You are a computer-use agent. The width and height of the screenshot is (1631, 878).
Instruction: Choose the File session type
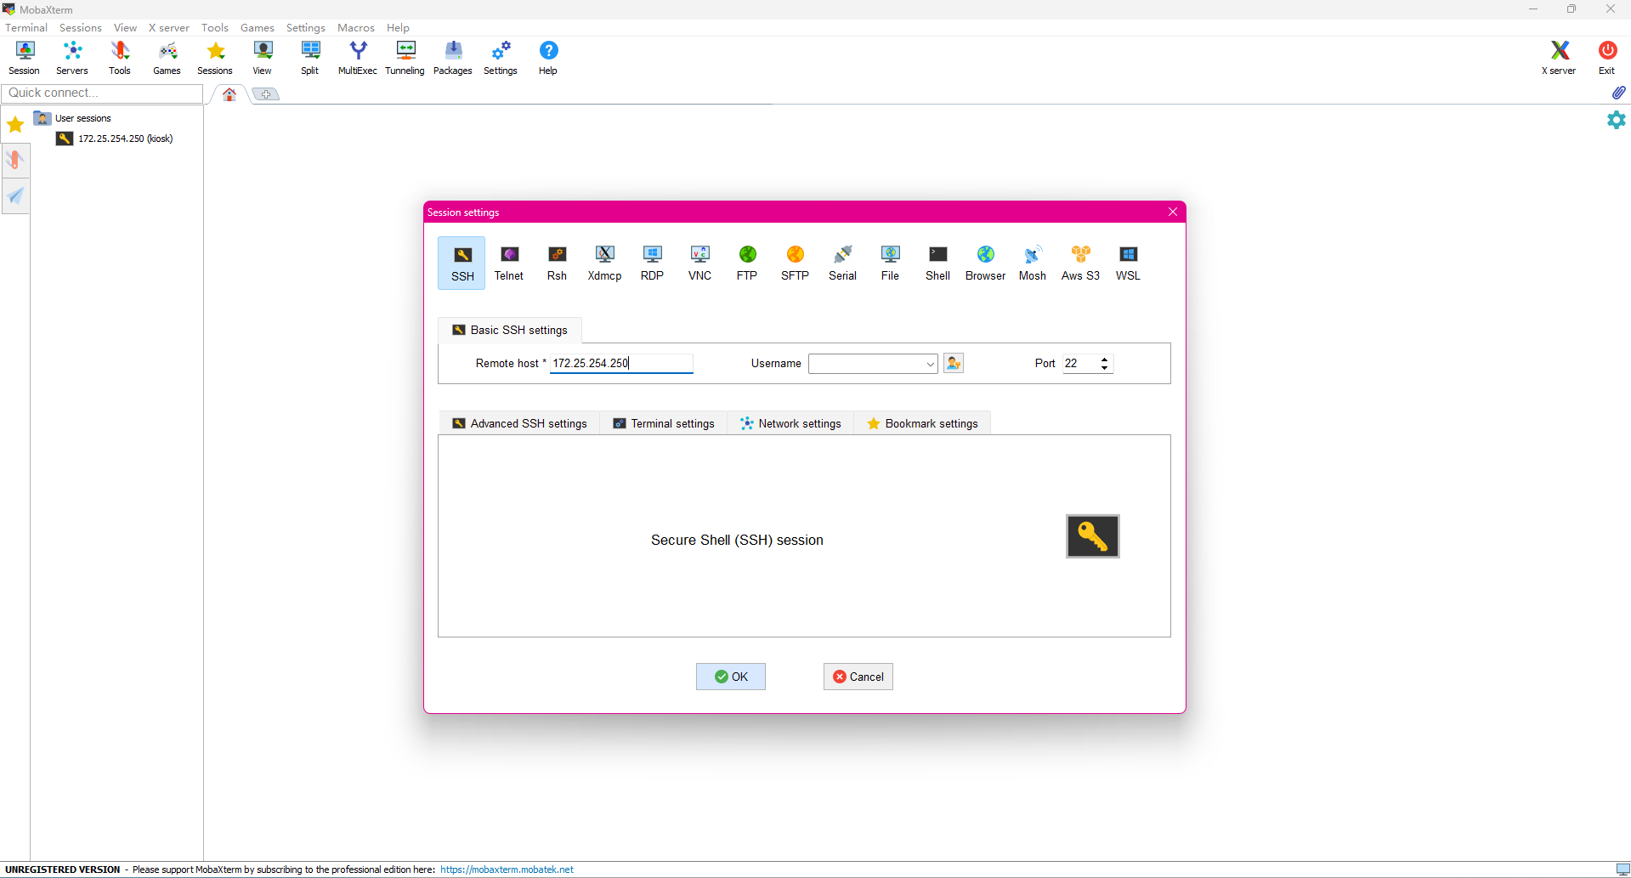890,263
